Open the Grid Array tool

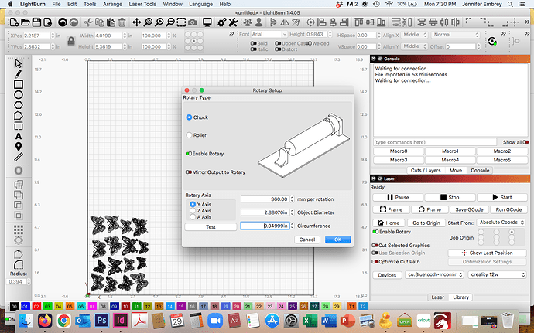tap(19, 229)
